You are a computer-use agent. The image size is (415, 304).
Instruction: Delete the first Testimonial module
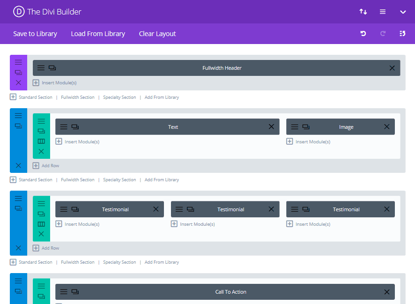coord(156,209)
